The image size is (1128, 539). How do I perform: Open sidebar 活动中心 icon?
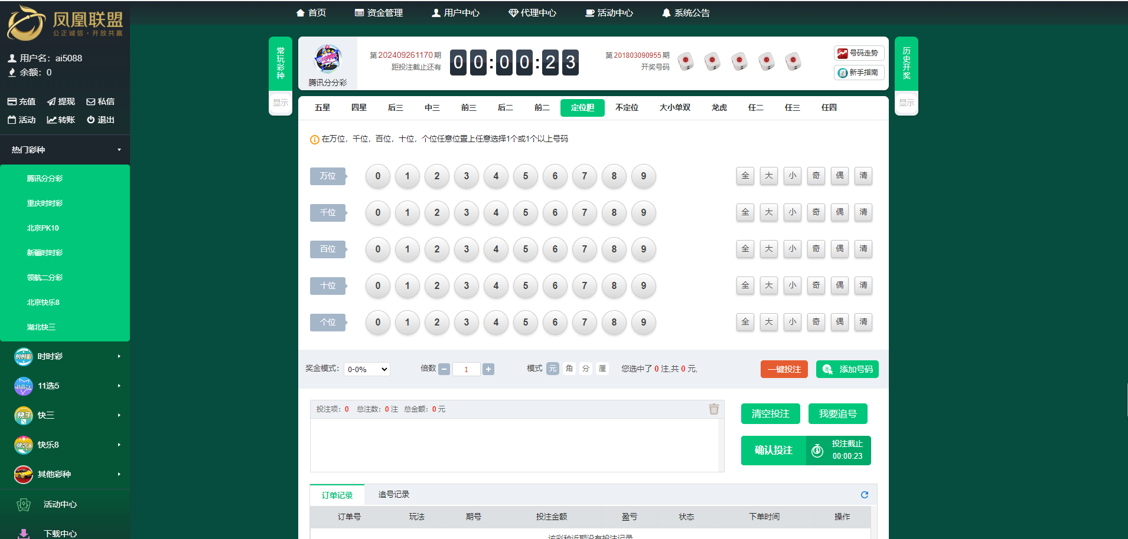click(24, 505)
